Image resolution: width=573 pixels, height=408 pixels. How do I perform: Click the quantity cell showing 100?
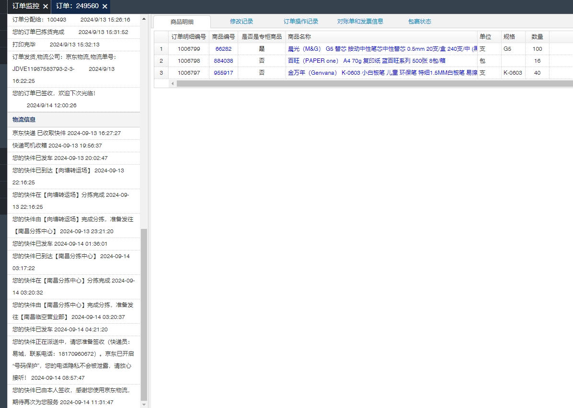pyautogui.click(x=537, y=49)
